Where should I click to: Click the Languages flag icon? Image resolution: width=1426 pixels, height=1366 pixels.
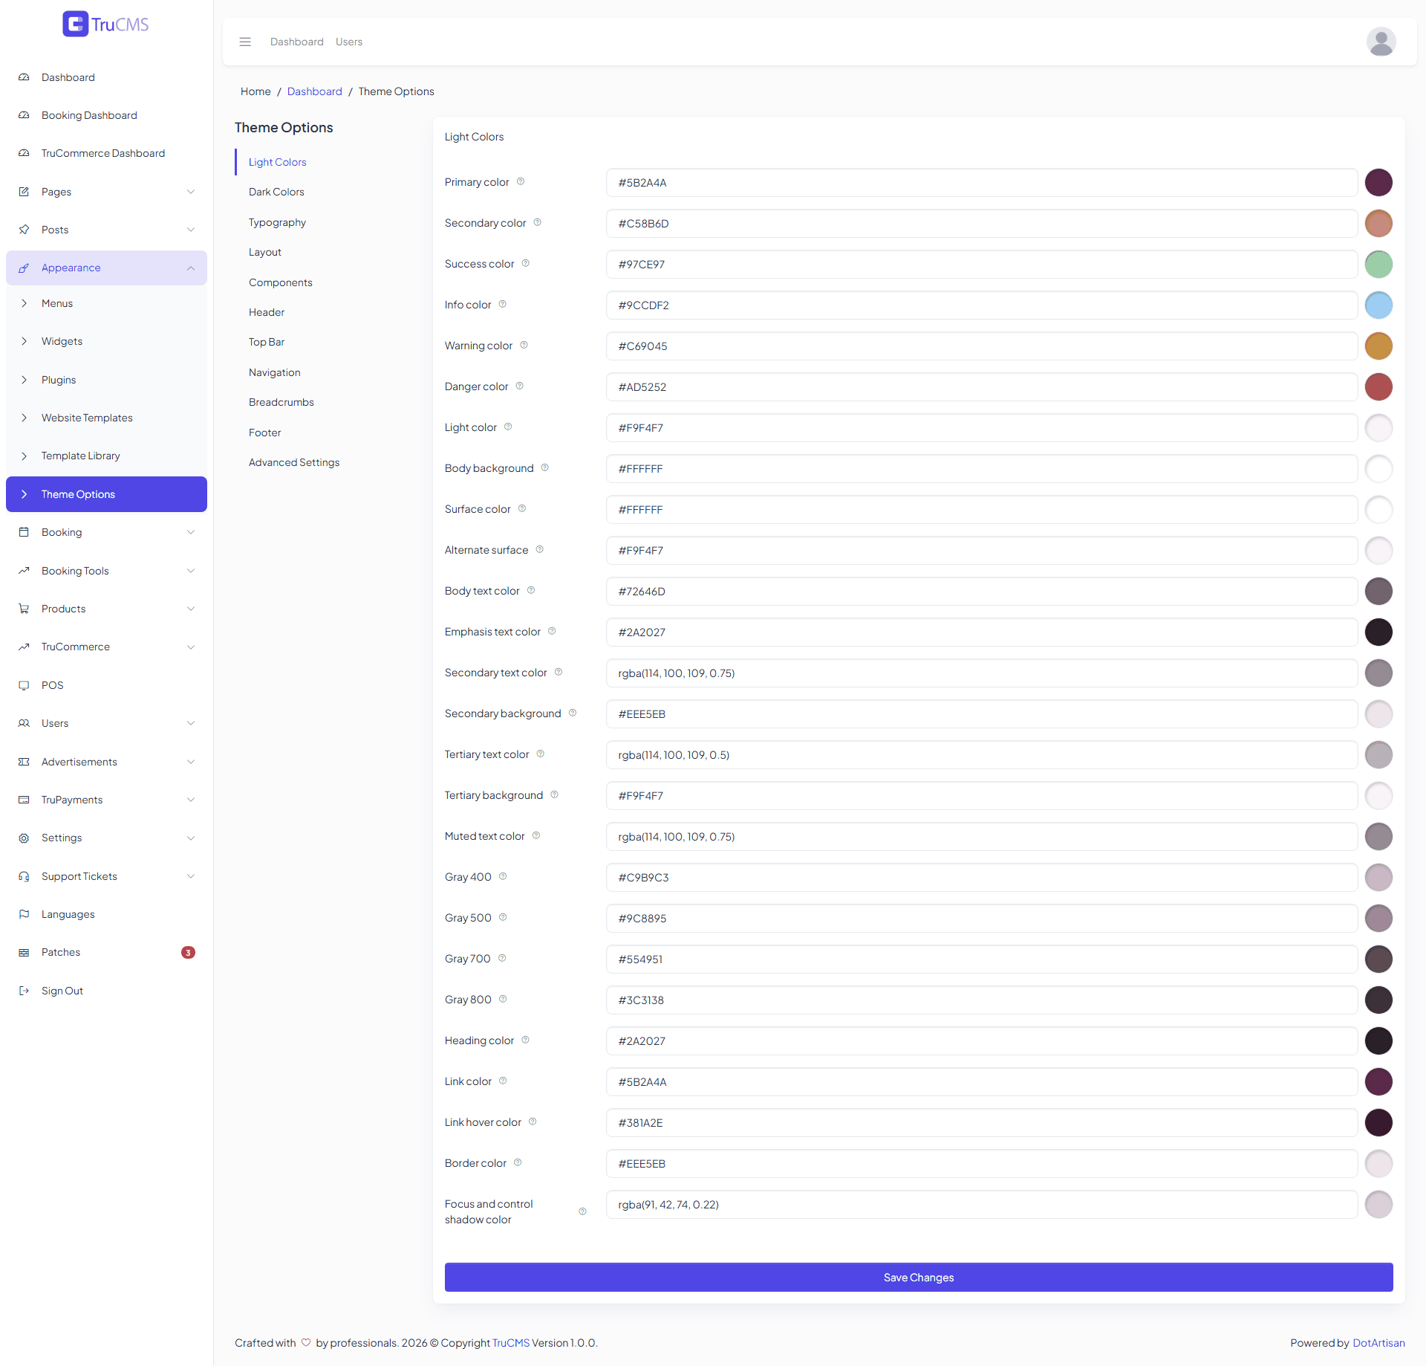point(24,914)
